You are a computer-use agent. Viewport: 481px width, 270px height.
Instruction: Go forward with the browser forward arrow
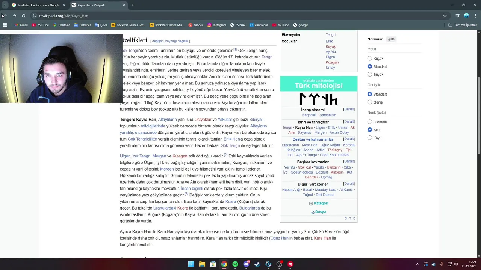14,16
